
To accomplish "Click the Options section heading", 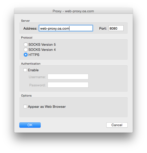I will [26, 96].
